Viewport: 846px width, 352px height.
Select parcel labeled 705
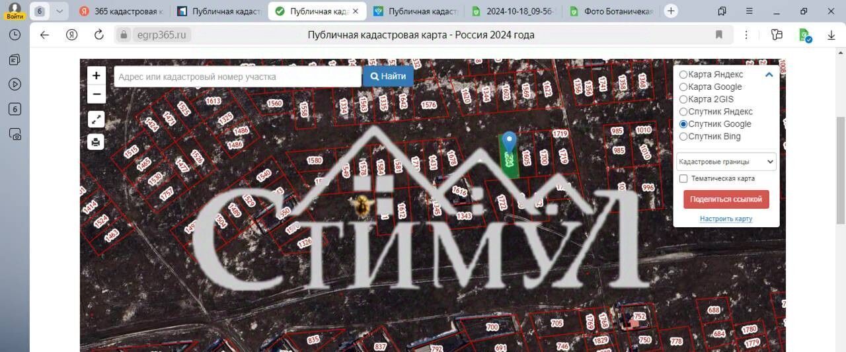(557, 323)
